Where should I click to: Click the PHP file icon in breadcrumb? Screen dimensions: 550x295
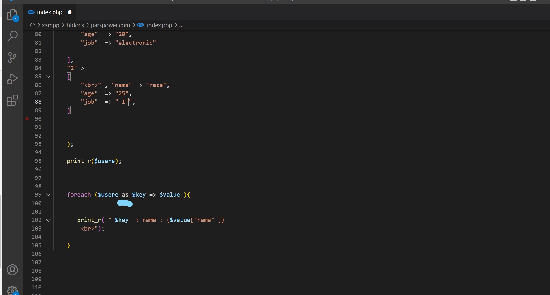[x=141, y=25]
